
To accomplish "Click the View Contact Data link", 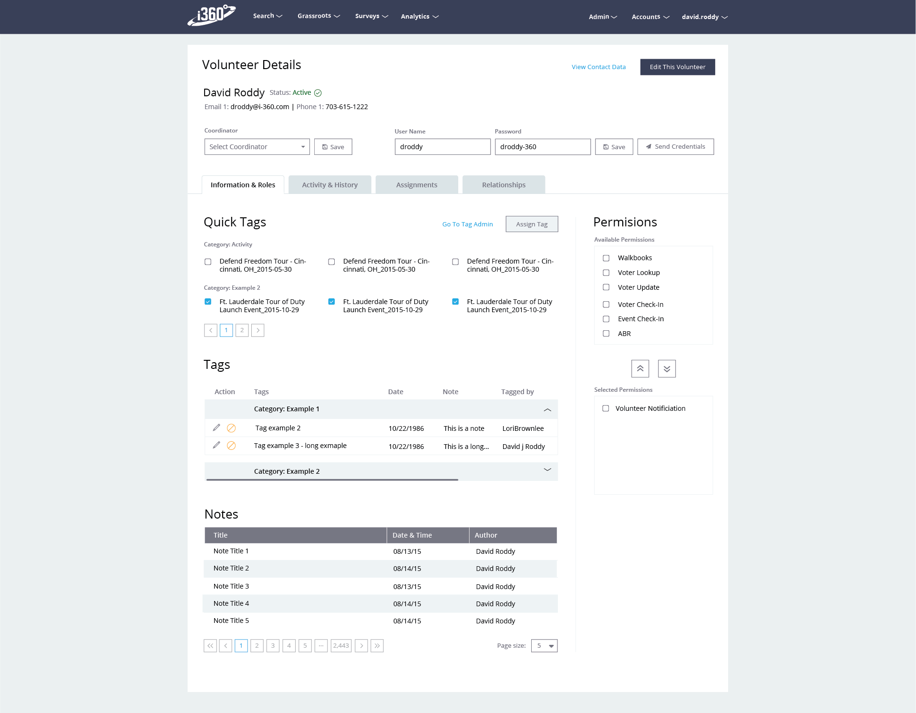I will tap(598, 67).
